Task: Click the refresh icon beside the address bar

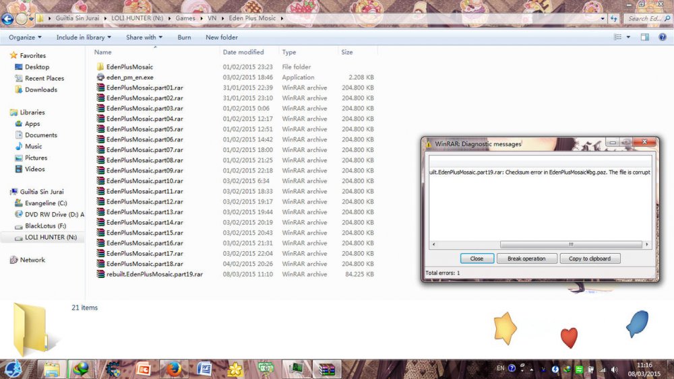Action: [x=613, y=18]
